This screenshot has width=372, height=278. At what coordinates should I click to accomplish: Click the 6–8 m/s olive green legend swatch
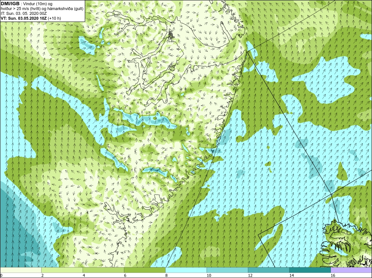click(144, 270)
